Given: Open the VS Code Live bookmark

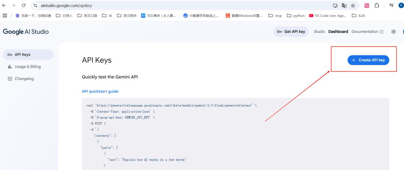Looking at the screenshot, I should point(328,16).
